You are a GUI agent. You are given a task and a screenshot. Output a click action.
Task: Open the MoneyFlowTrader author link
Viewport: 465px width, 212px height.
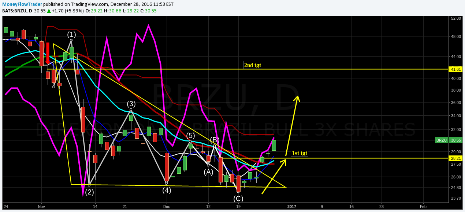[x=22, y=4]
